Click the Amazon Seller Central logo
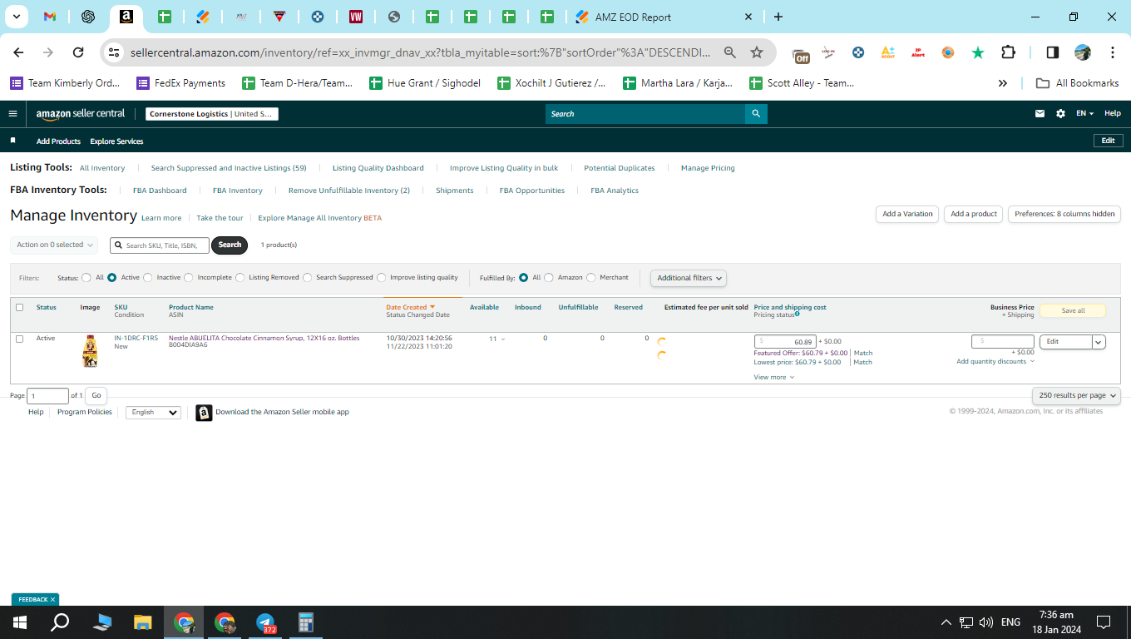1131x639 pixels. [81, 114]
